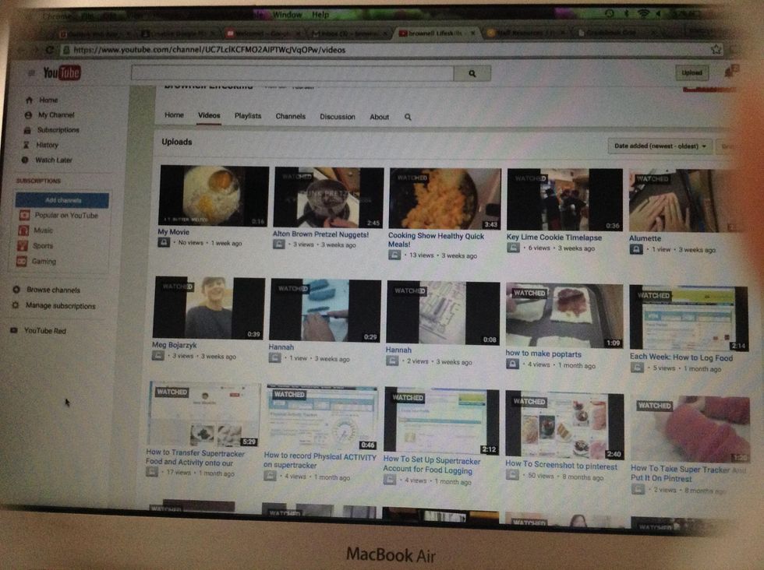Open the Discussion tab
Viewport: 764px width, 570px height.
click(x=337, y=117)
